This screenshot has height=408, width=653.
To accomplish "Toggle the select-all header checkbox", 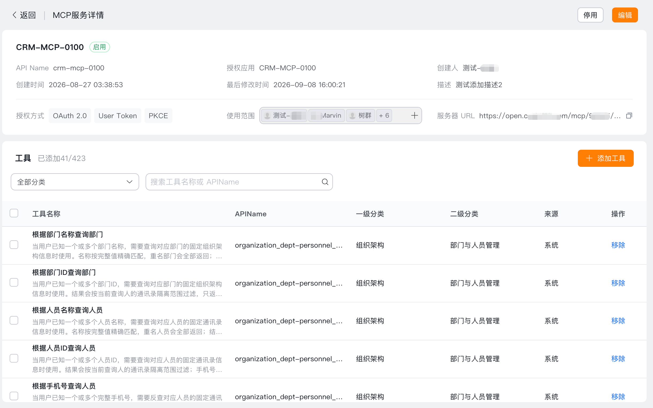I will coord(14,213).
